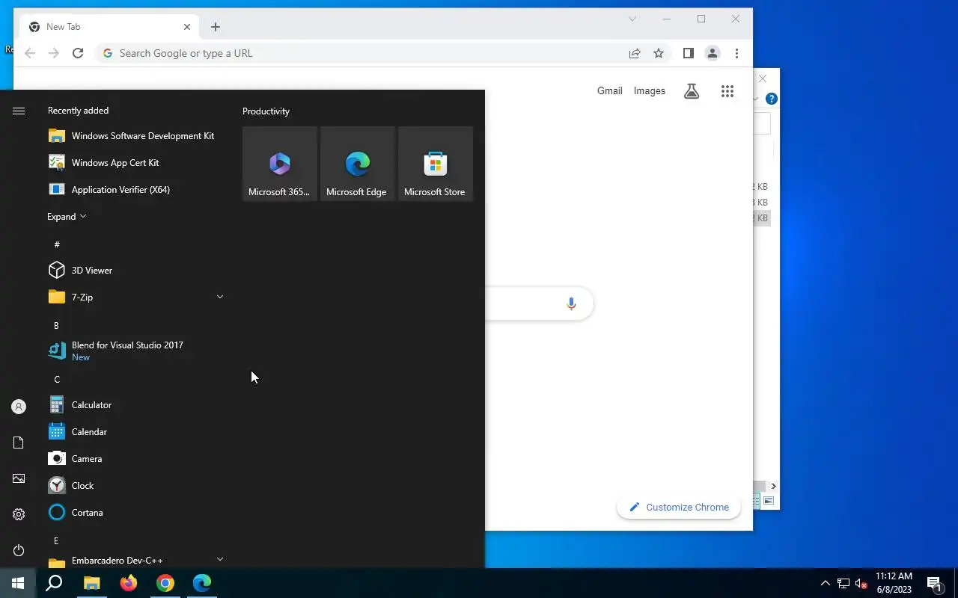Open File Explorer from taskbar

91,583
